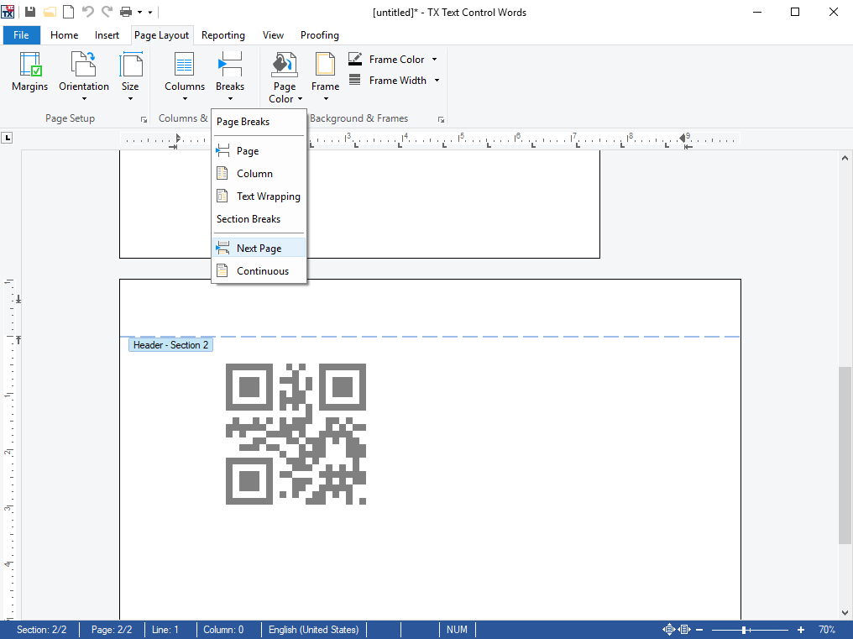Toggle the ruler tab-type selector box
The width and height of the screenshot is (853, 639).
point(8,138)
